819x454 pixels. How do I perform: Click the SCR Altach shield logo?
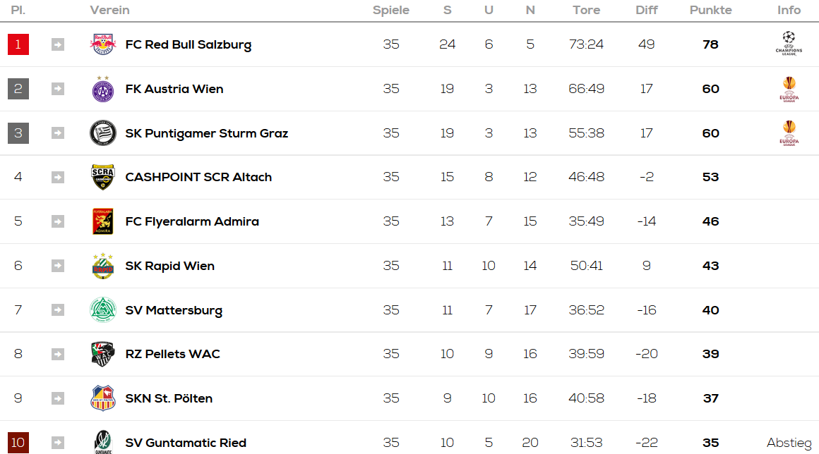(x=103, y=177)
